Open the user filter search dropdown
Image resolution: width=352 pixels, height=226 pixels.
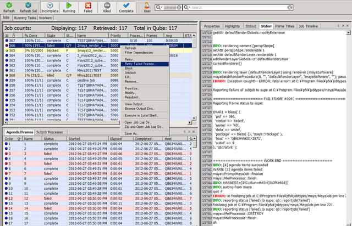point(159,7)
